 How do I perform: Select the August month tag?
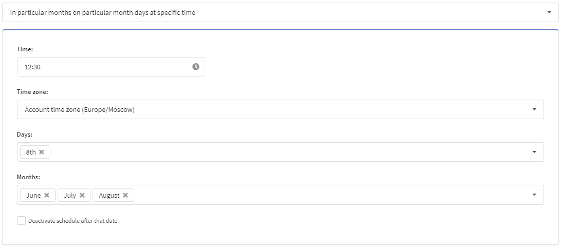pos(109,195)
